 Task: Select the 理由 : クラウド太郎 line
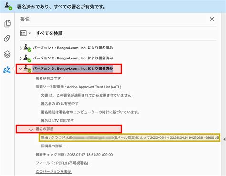point(130,137)
